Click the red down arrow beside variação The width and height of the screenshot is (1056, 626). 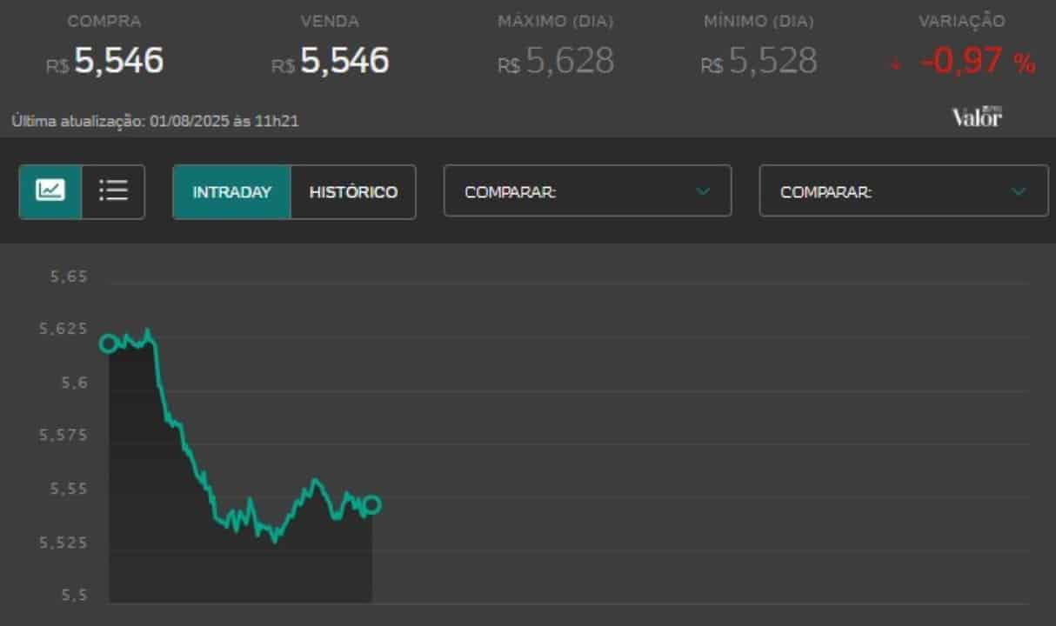895,63
